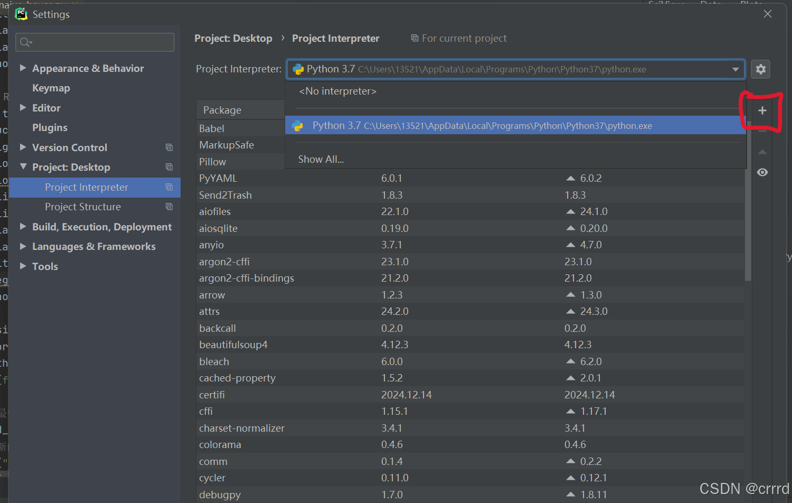Expand Languages & Frameworks section
The height and width of the screenshot is (503, 792).
tap(23, 246)
